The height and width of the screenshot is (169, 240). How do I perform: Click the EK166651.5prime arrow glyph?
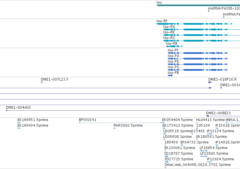pos(19,123)
